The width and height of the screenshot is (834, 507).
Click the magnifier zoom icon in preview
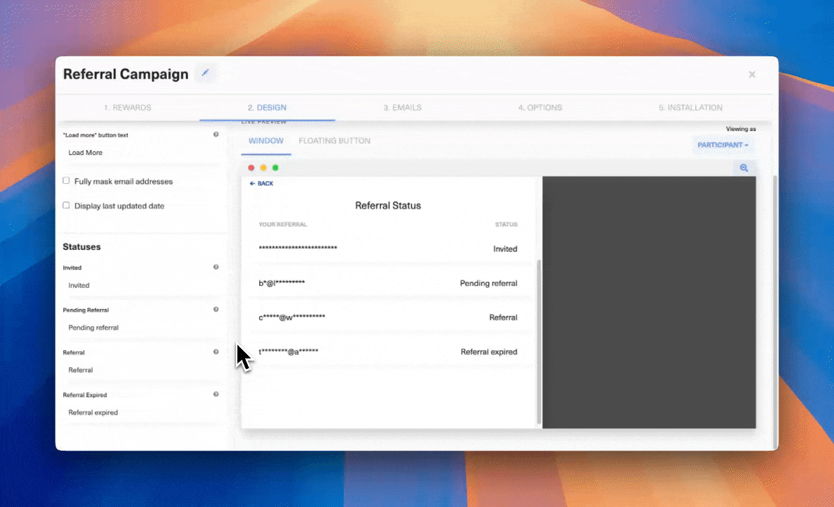pyautogui.click(x=743, y=168)
